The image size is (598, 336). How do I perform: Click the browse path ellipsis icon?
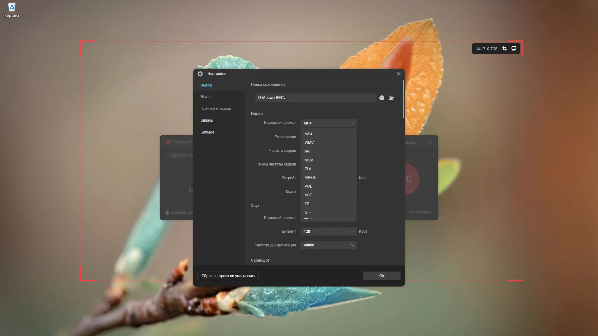[x=382, y=98]
